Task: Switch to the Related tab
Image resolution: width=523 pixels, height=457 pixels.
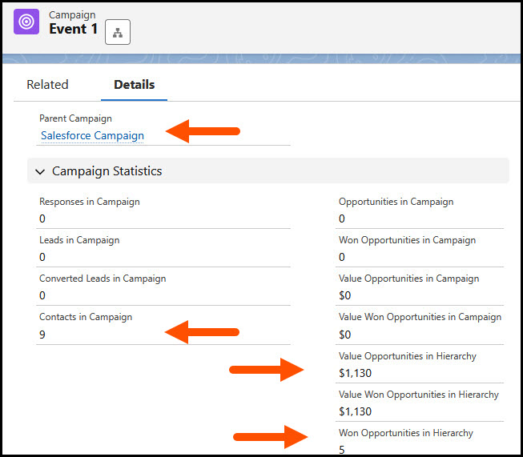Action: pos(47,85)
